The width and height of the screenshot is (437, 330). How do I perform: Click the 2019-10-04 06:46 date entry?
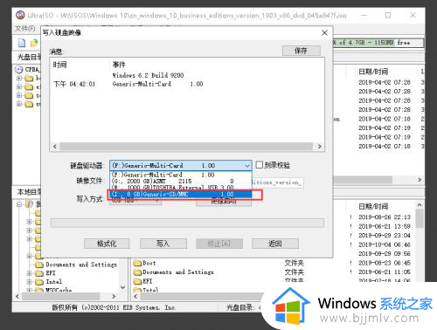click(385, 244)
